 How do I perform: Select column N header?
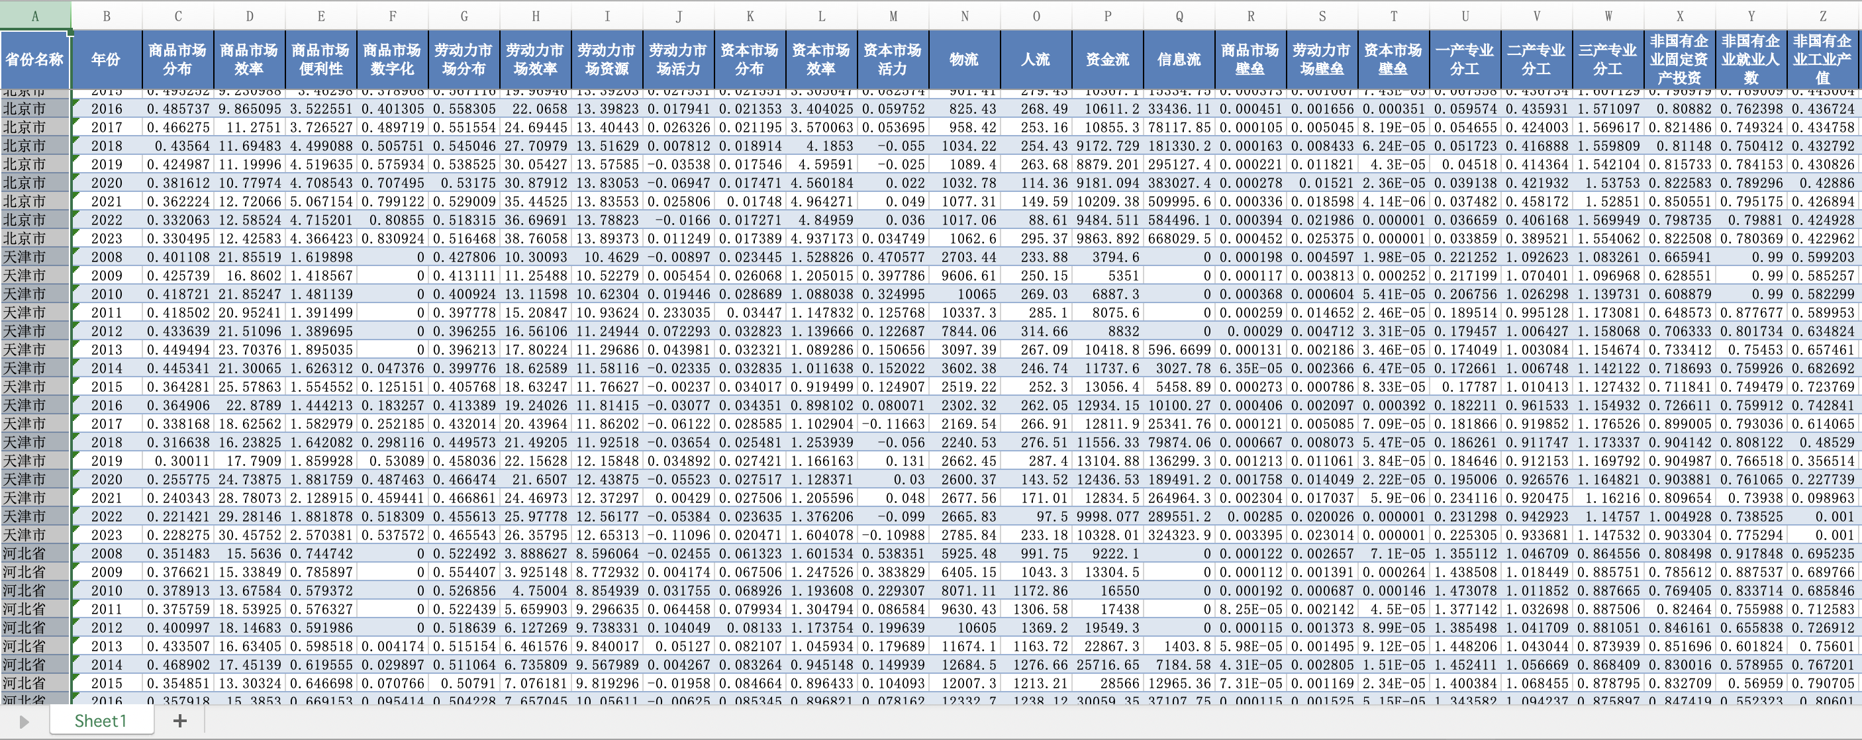click(x=964, y=16)
